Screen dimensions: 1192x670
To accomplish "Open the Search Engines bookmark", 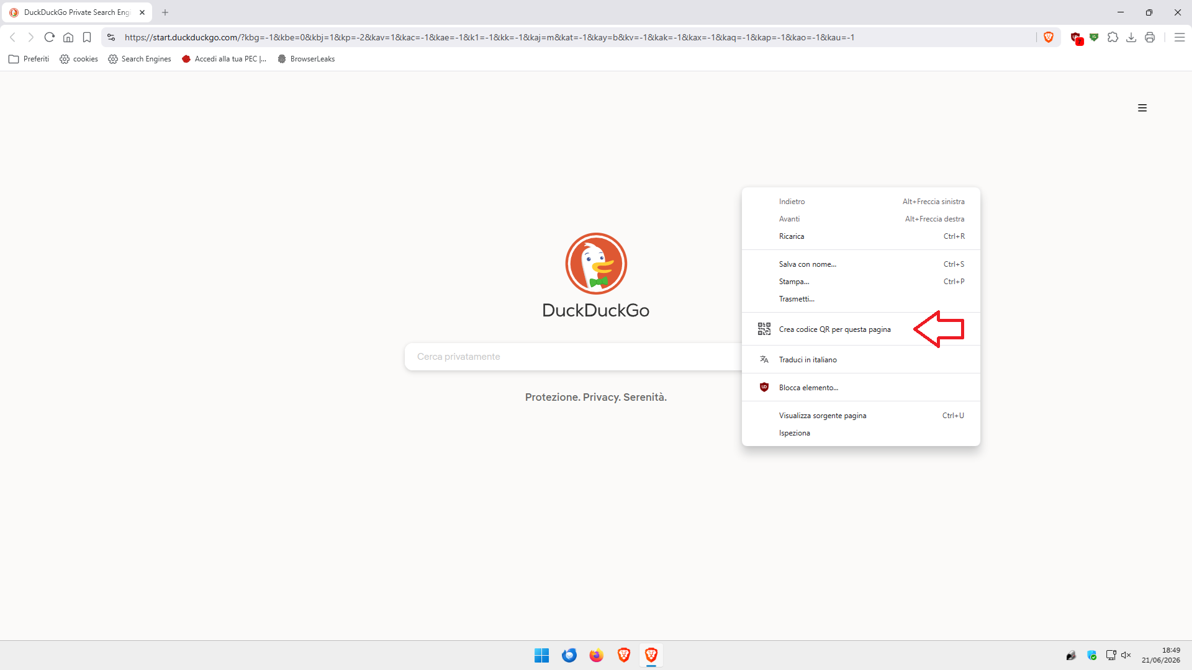I will [x=140, y=59].
